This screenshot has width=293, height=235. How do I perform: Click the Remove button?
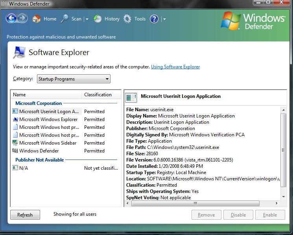click(206, 215)
